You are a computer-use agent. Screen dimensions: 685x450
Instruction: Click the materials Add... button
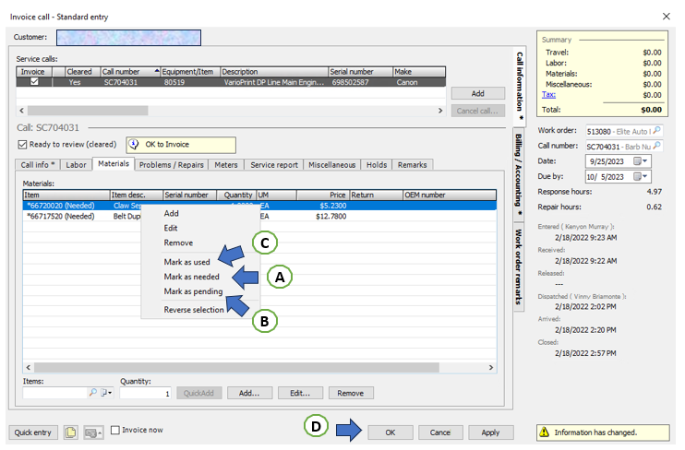(249, 393)
